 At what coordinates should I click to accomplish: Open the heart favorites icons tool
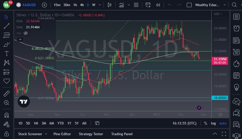tap(6, 81)
